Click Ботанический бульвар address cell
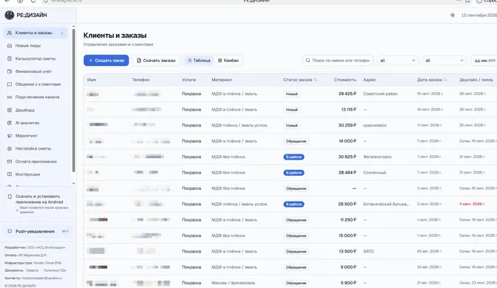Screen dimensions: 497x288 click(x=386, y=204)
